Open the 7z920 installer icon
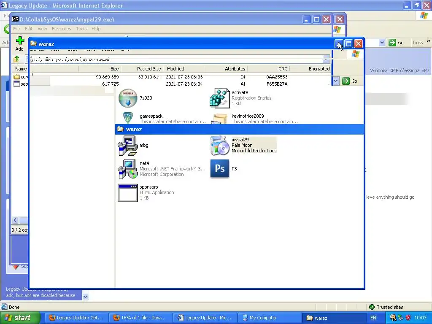This screenshot has height=324, width=432. (x=128, y=98)
